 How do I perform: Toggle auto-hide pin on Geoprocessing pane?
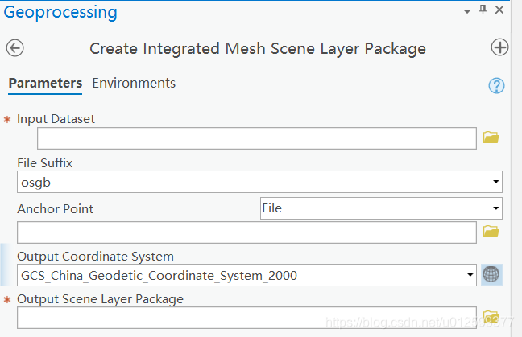pyautogui.click(x=483, y=10)
